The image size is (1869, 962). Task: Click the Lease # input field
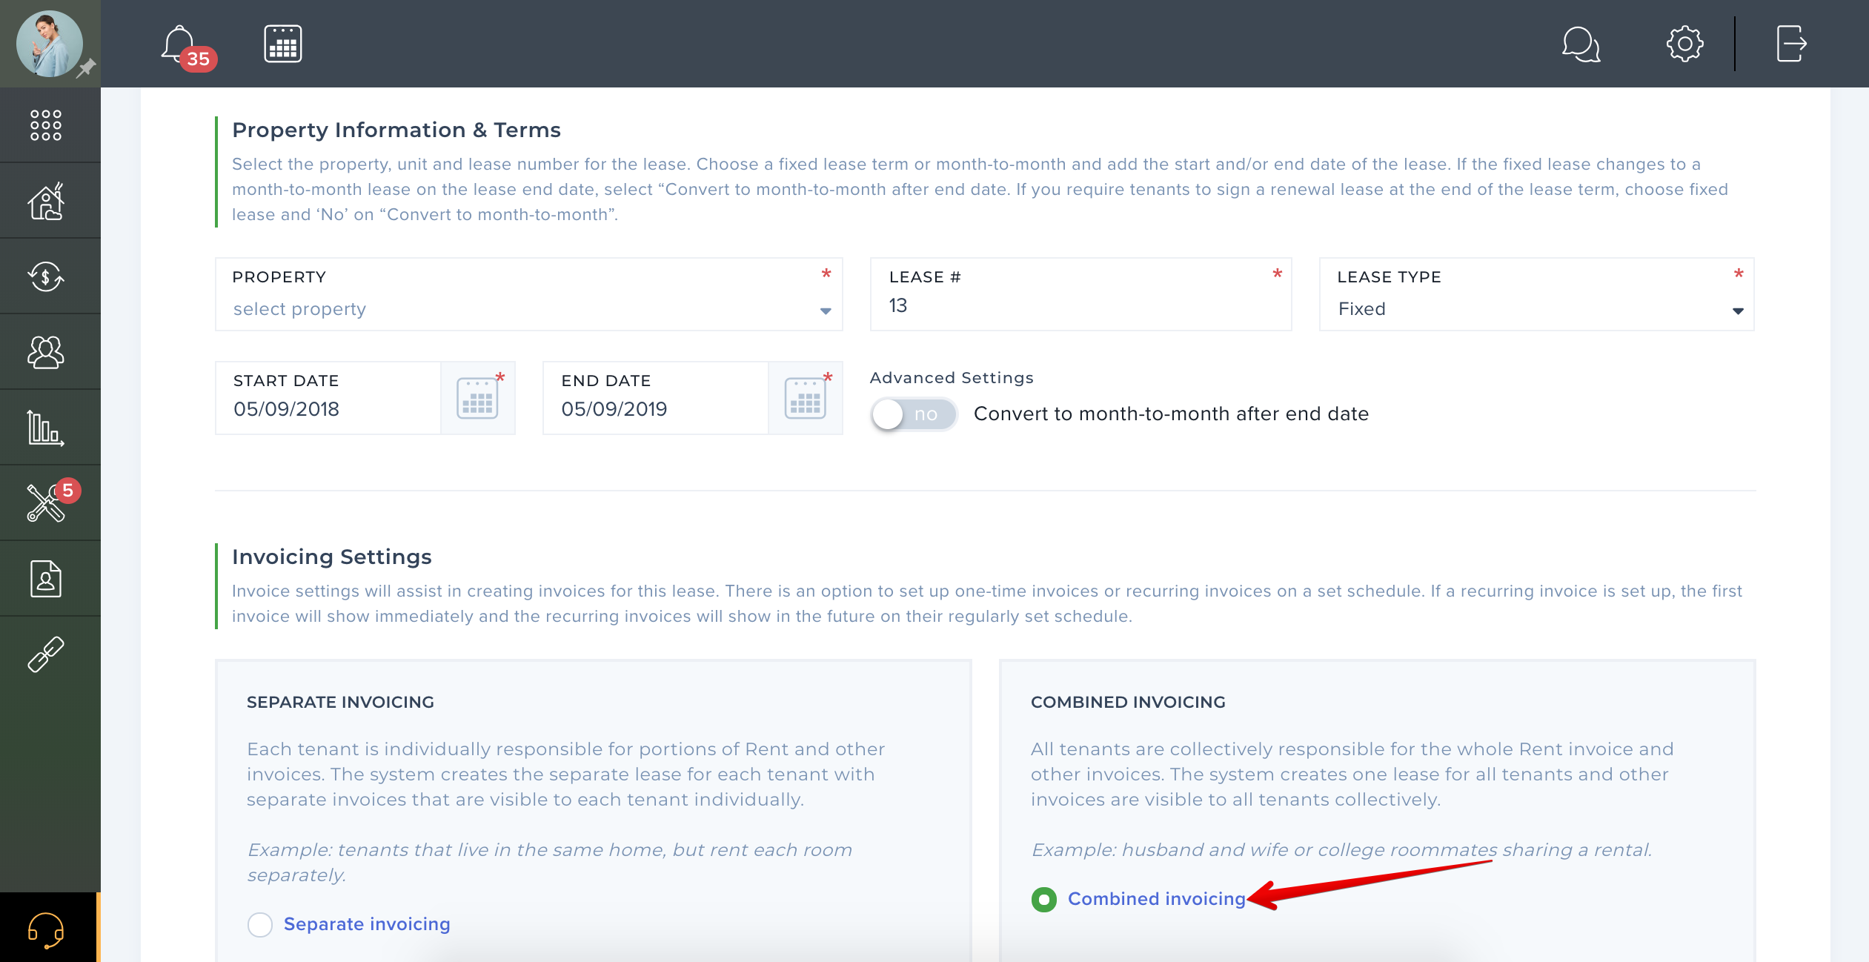point(1081,294)
